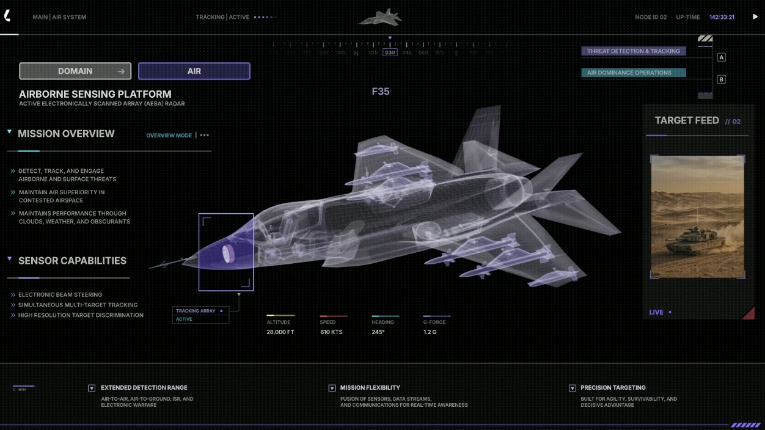Click the TRACKING ARRAY label box
Image resolution: width=765 pixels, height=430 pixels.
pos(200,311)
